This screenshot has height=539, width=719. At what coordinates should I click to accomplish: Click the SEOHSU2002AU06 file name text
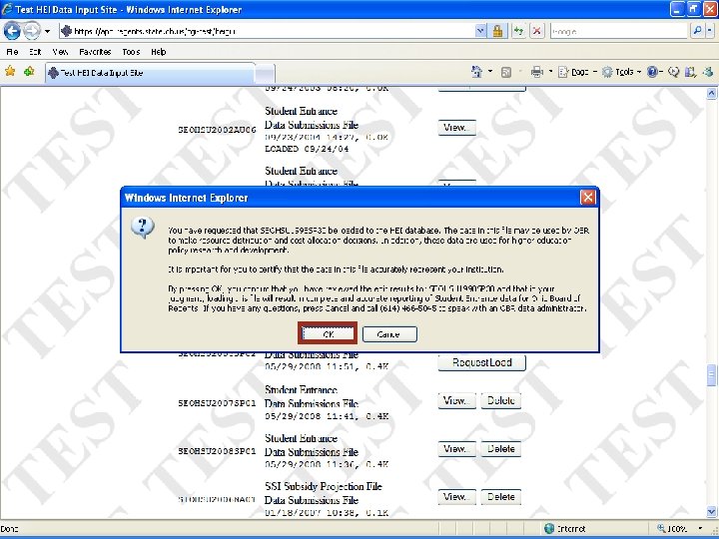pyautogui.click(x=217, y=130)
